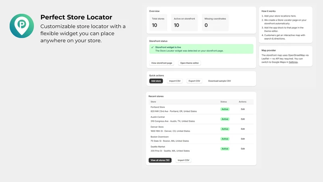Click the Export CSV button
Screen dimensions: 323x182
pyautogui.click(x=194, y=81)
